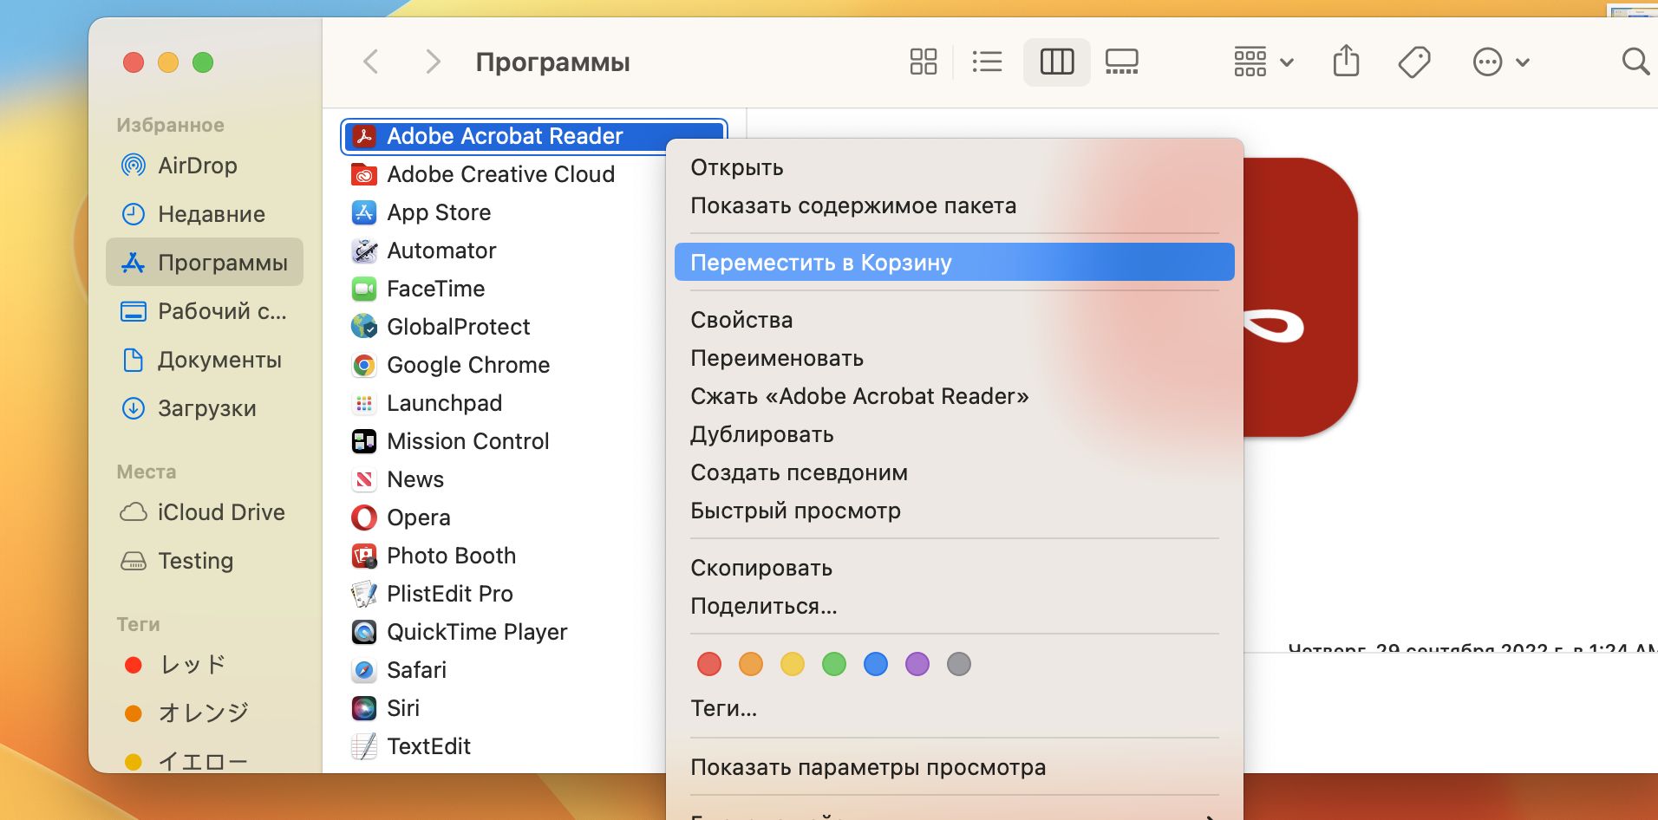Apply the red tag color dot

(x=709, y=664)
